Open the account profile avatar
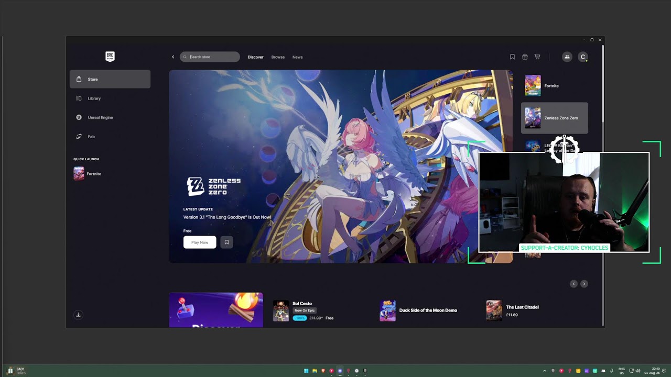The height and width of the screenshot is (377, 671). (x=582, y=57)
